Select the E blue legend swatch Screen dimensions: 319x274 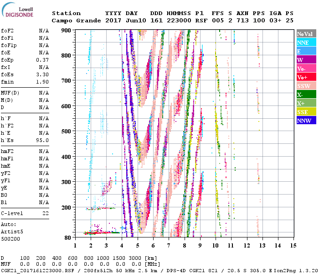[306, 51]
